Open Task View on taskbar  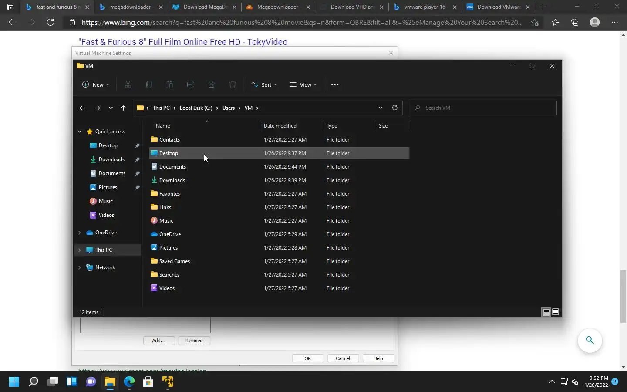[53, 382]
